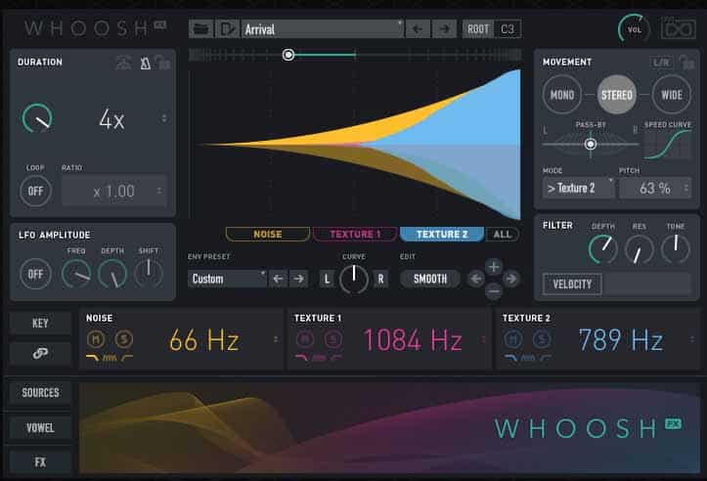Select Noise high-pass filter shape icon
The image size is (707, 481).
tap(127, 359)
